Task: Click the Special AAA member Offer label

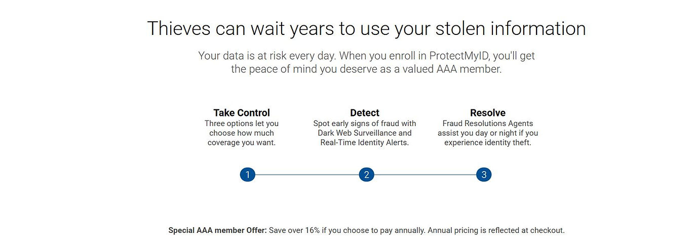Action: 217,230
